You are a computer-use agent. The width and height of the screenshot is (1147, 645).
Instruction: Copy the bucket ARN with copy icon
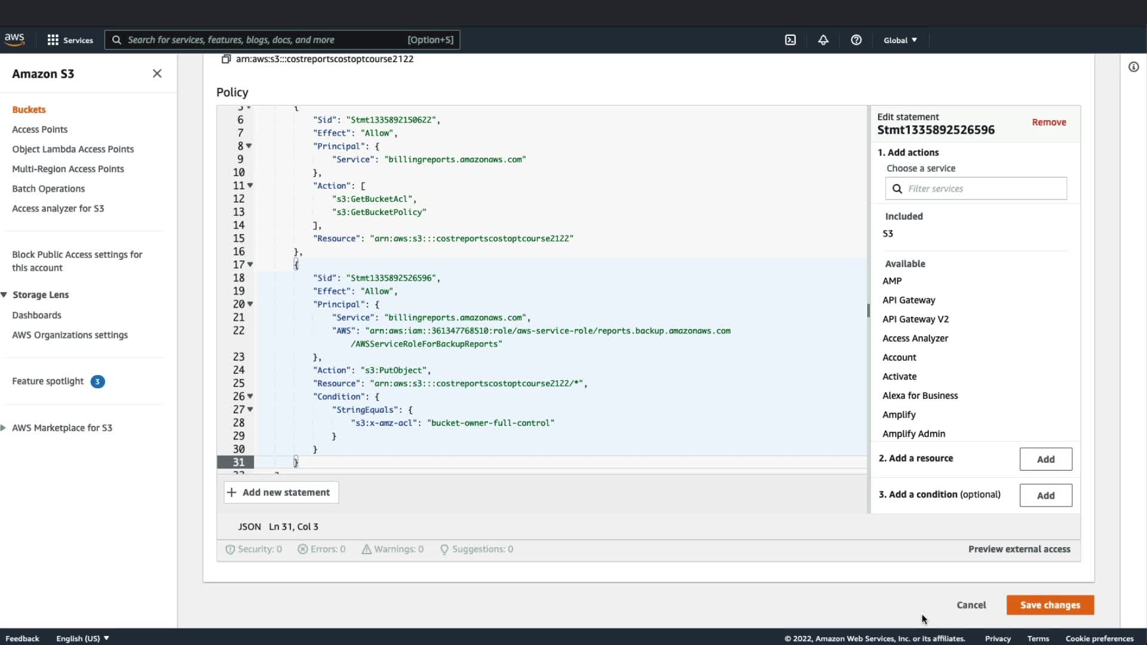pos(226,59)
